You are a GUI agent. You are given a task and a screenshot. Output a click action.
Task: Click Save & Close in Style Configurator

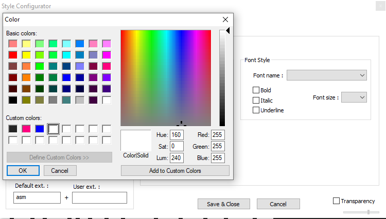[223, 204]
